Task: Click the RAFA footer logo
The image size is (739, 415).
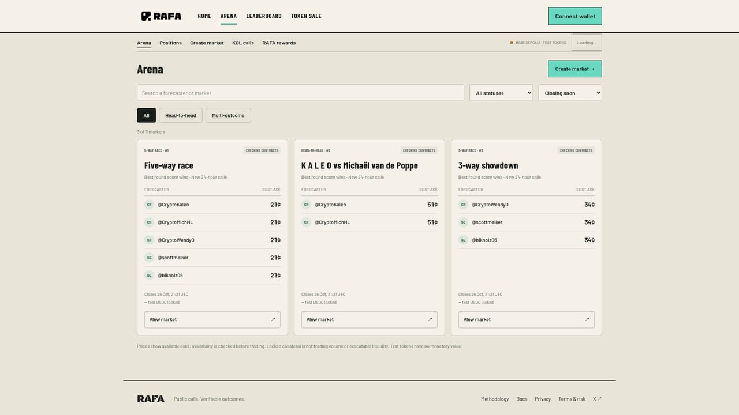Action: click(x=151, y=399)
